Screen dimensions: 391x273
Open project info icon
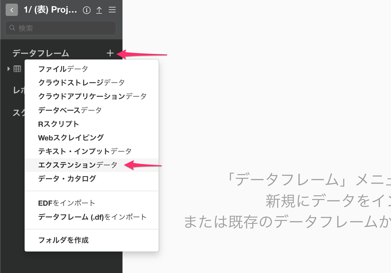point(87,10)
